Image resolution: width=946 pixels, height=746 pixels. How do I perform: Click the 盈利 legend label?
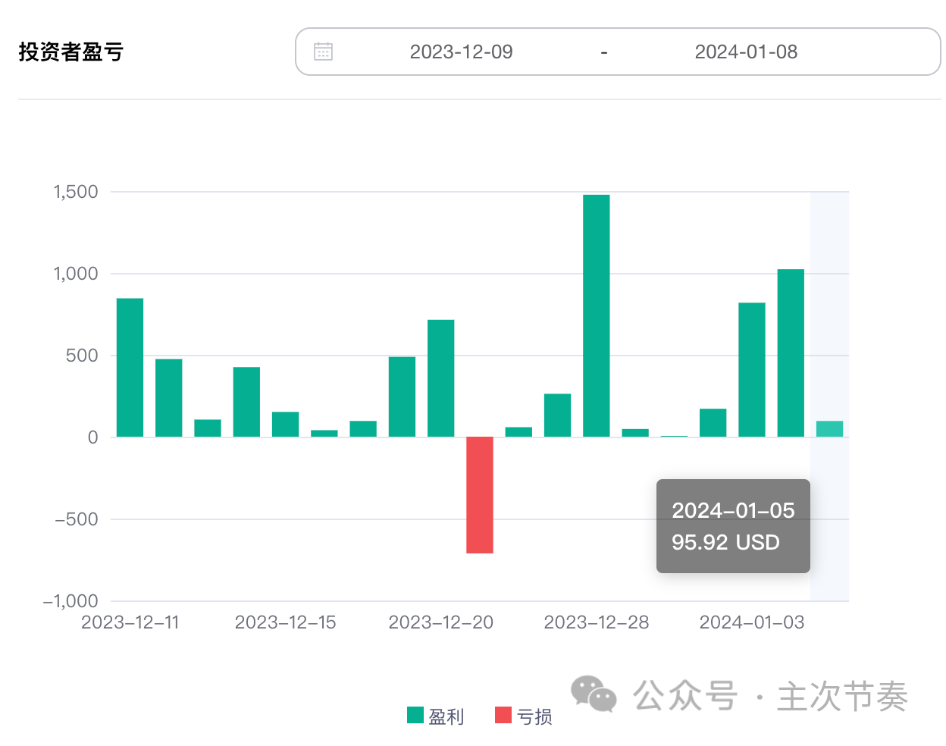point(446,716)
